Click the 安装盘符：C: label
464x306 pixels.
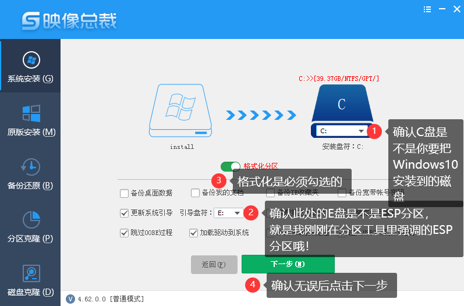coord(343,147)
